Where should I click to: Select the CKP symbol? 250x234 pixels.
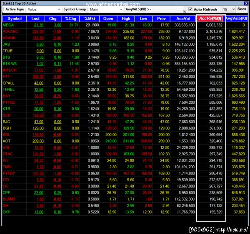(x=6, y=212)
